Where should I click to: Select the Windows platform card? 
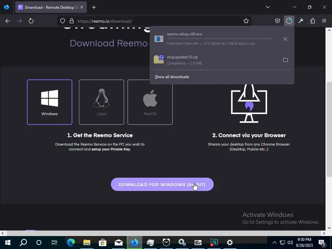[x=50, y=102]
